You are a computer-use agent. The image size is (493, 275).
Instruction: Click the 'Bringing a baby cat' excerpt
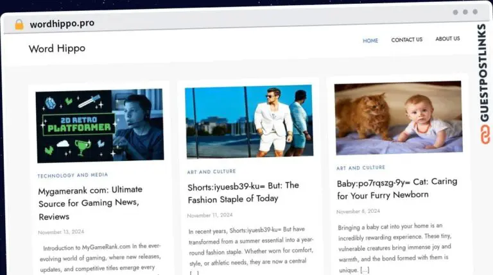(x=395, y=248)
